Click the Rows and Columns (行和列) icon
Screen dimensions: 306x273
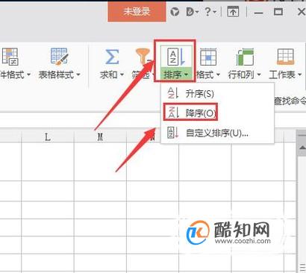click(x=245, y=57)
